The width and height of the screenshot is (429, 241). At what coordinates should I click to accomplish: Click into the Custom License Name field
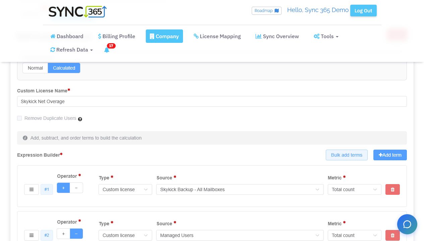pos(212,101)
